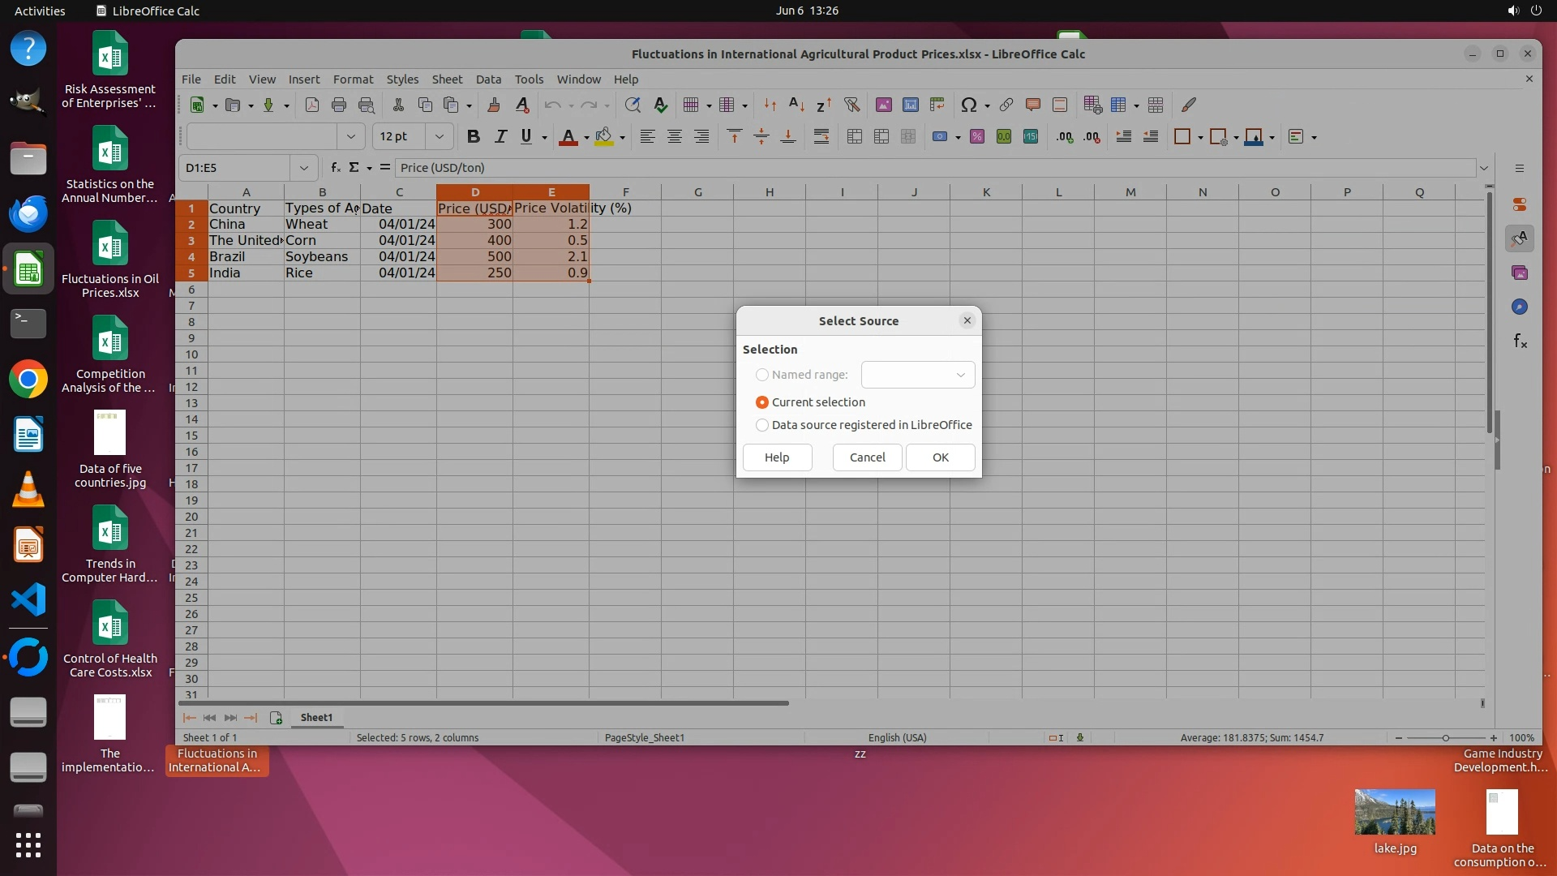Click the Italic formatting icon
This screenshot has height=876, width=1557.
500,136
